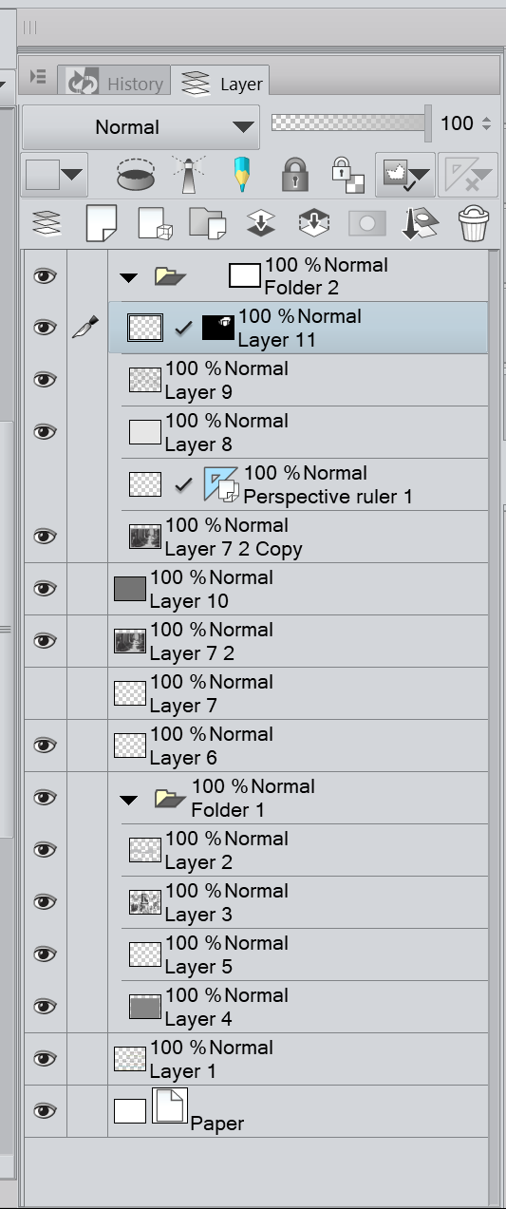Toggle the Set as Draft Layer pencil icon
Viewport: 506px width, 1209px height.
(241, 175)
